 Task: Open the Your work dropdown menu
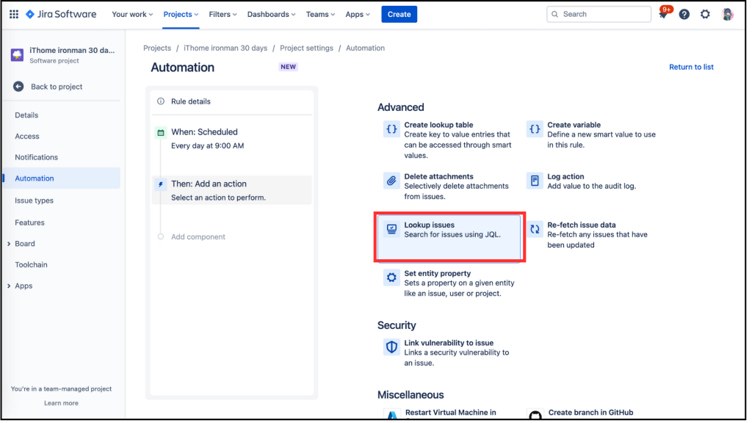133,15
